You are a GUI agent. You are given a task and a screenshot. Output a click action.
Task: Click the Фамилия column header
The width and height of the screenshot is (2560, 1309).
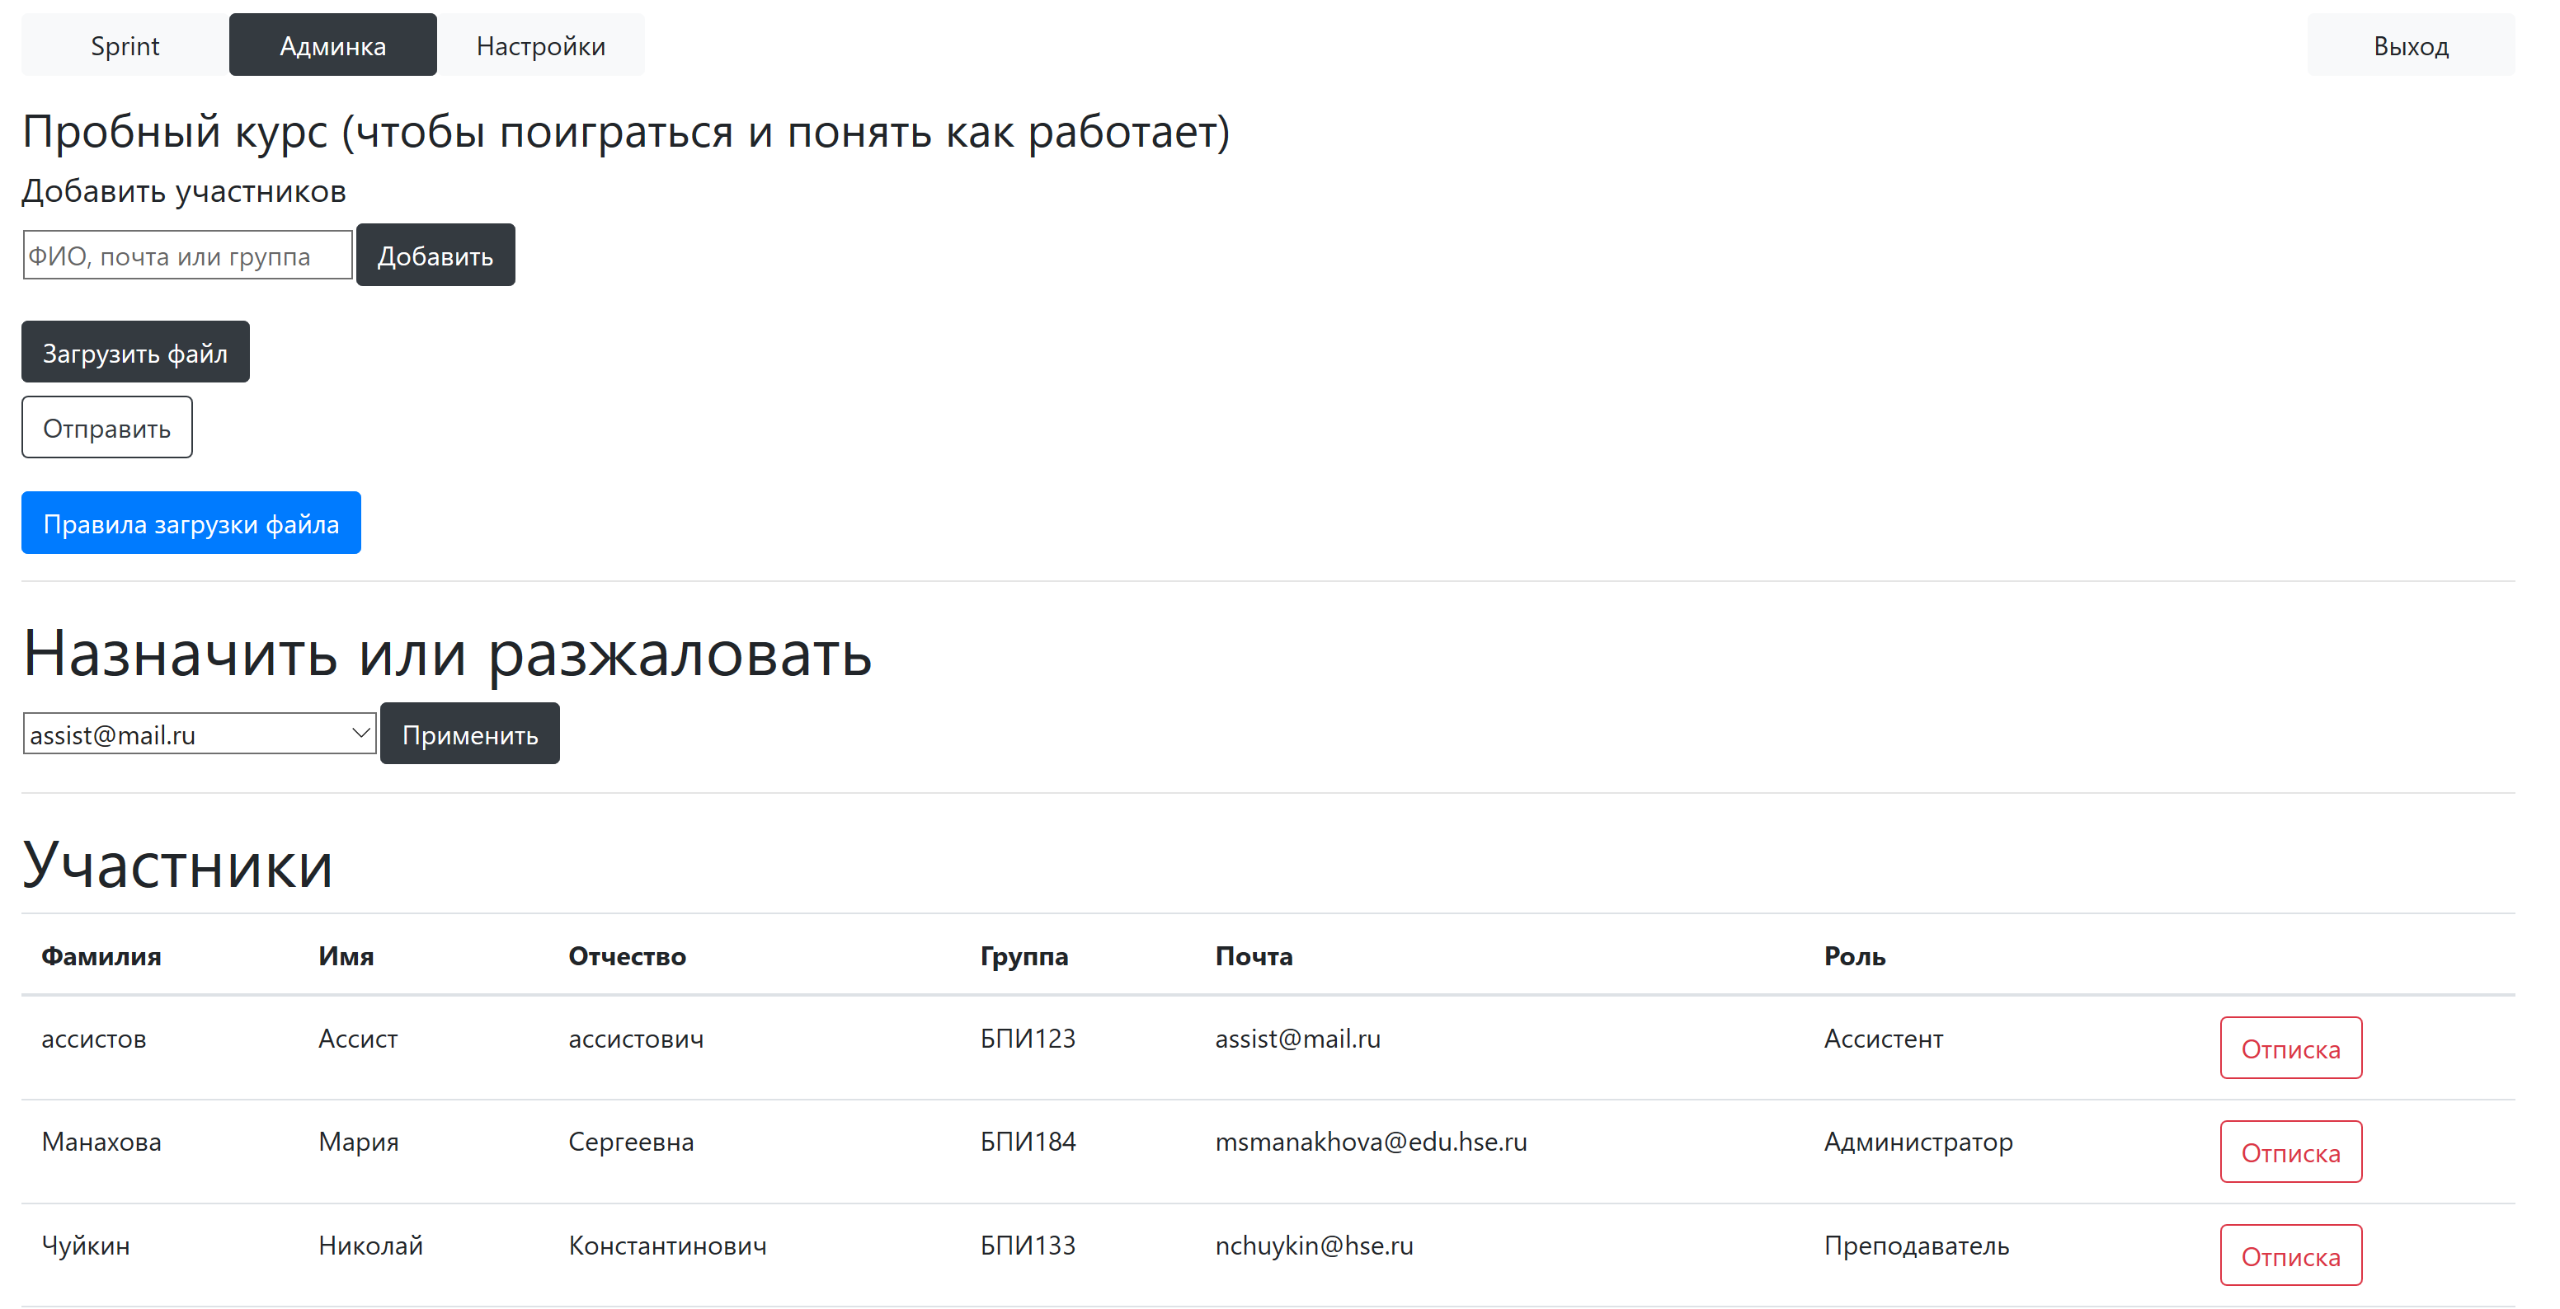coord(101,956)
